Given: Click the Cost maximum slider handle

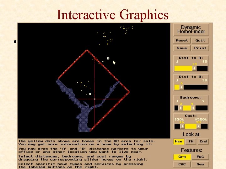Looking at the screenshot, I should click(x=199, y=126).
